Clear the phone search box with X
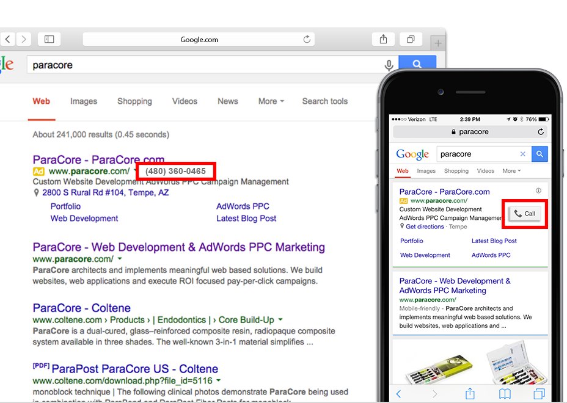The height and width of the screenshot is (403, 567). tap(522, 154)
